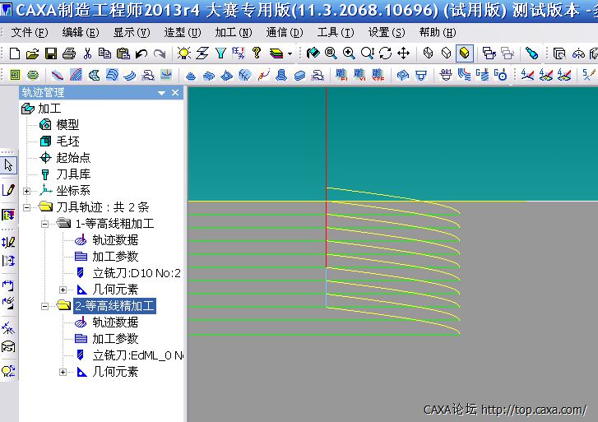
Task: Open the 通信(D) menu
Action: (285, 32)
